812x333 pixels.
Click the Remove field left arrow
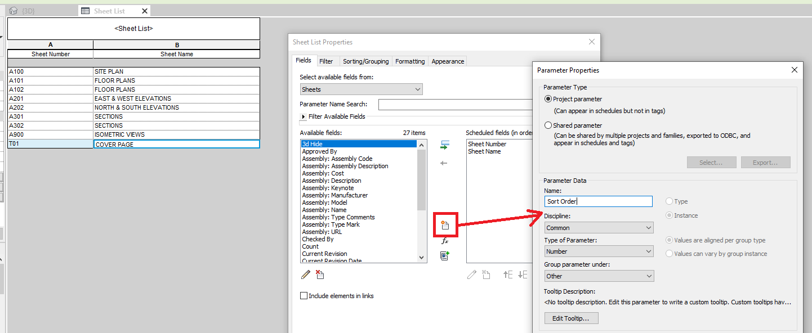coord(444,163)
